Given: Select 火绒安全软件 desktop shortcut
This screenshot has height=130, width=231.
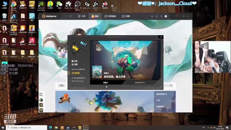Looking at the screenshot, I should pos(23,29).
